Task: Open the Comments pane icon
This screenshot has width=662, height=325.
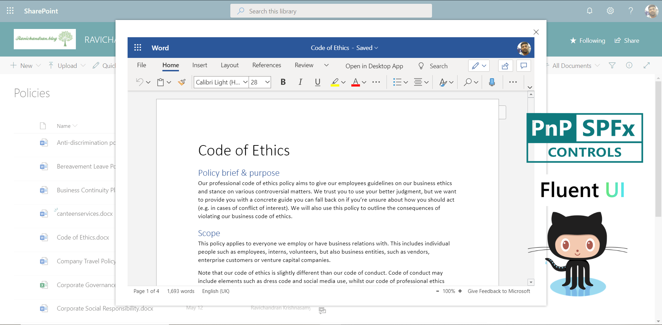Action: coord(523,65)
